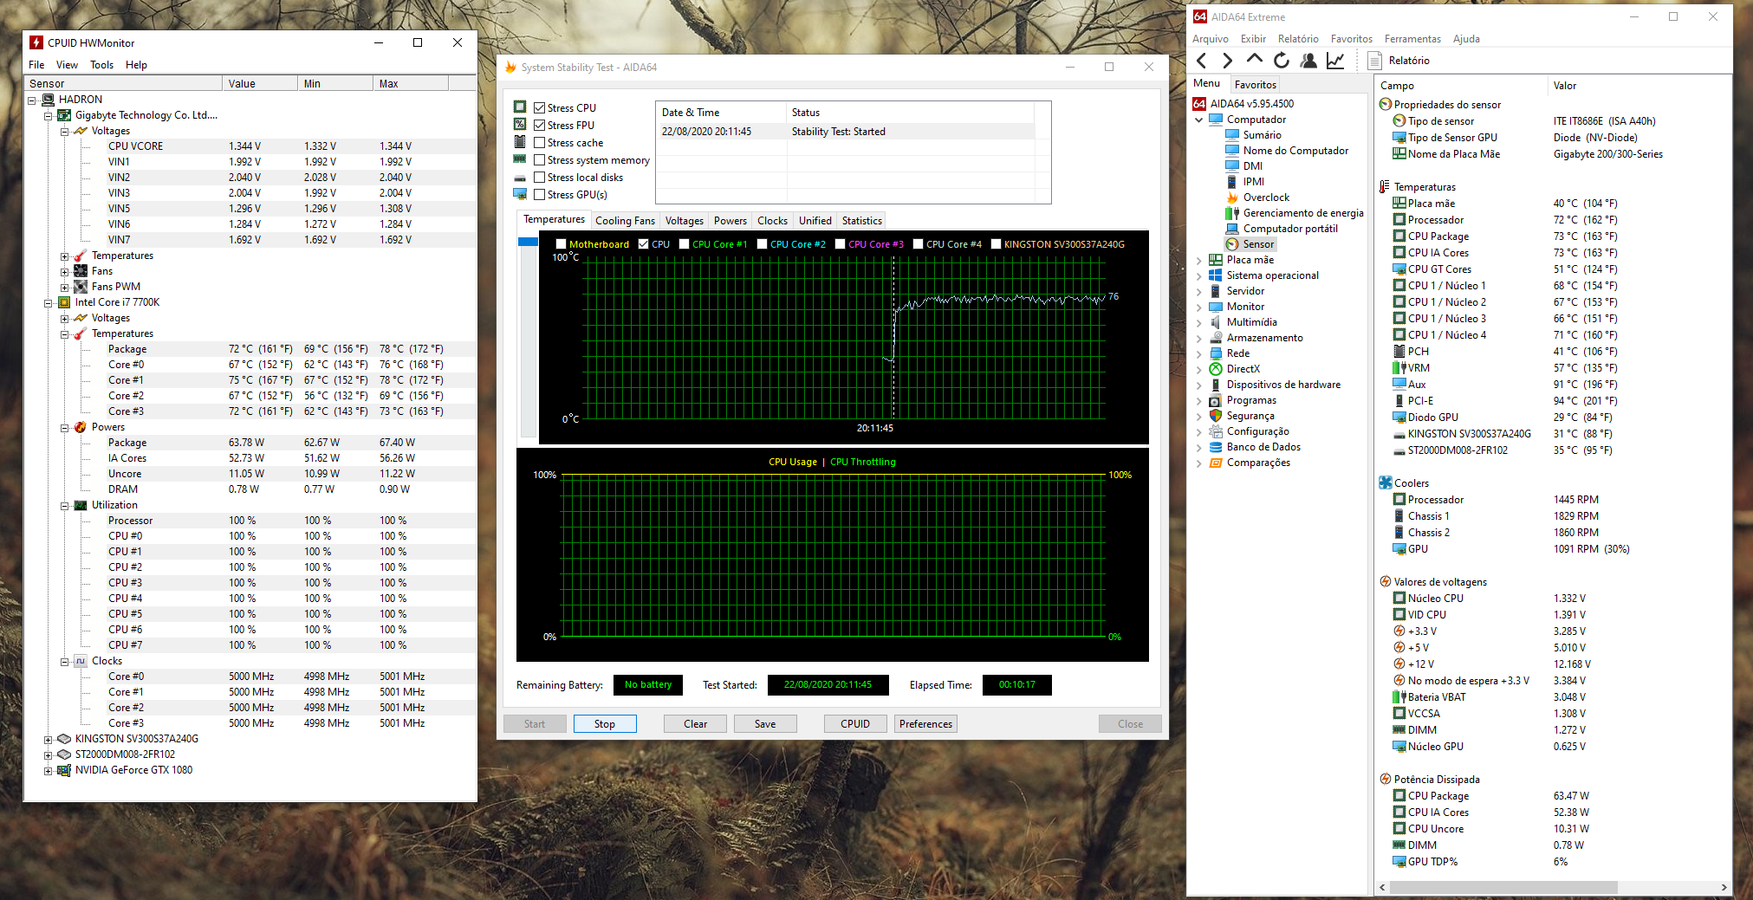Screen dimensions: 1753x900
Task: Click the Save button
Action: [765, 724]
